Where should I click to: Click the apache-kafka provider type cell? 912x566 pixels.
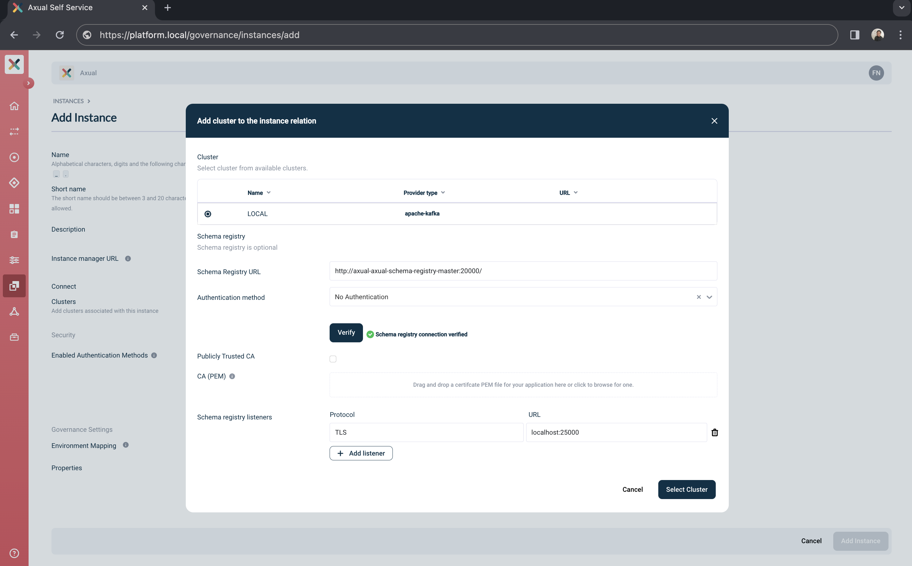pyautogui.click(x=422, y=214)
